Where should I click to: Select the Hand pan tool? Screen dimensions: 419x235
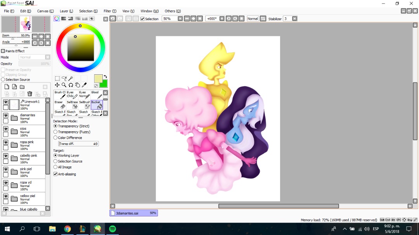pos(77,85)
